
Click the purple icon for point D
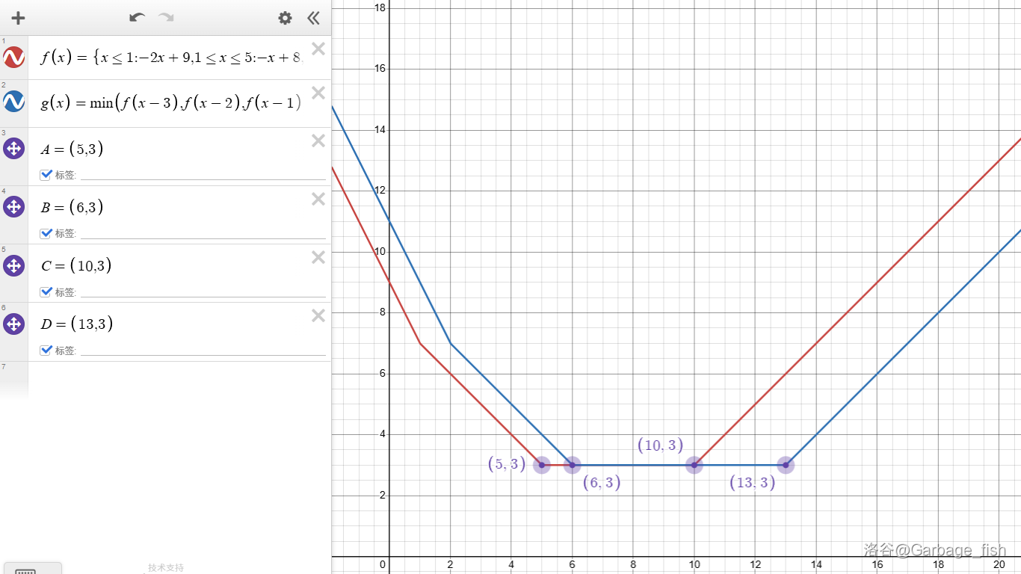[14, 324]
